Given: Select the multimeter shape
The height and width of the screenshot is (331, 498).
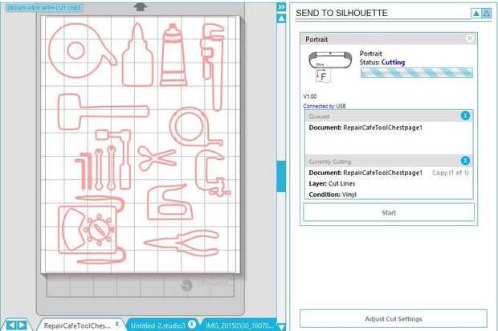Looking at the screenshot, I should pyautogui.click(x=92, y=231).
